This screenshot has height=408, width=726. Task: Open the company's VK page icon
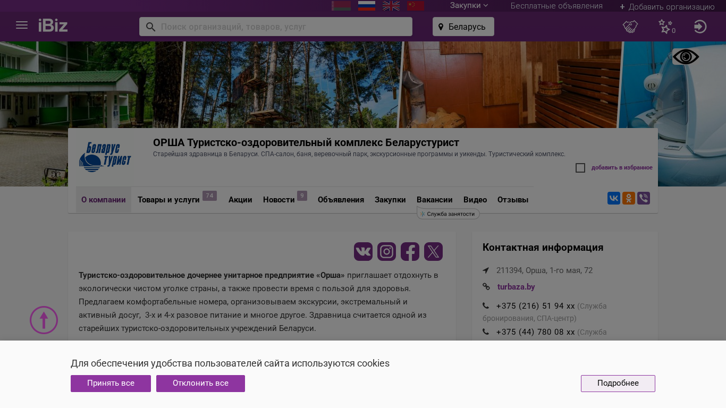[x=364, y=251]
